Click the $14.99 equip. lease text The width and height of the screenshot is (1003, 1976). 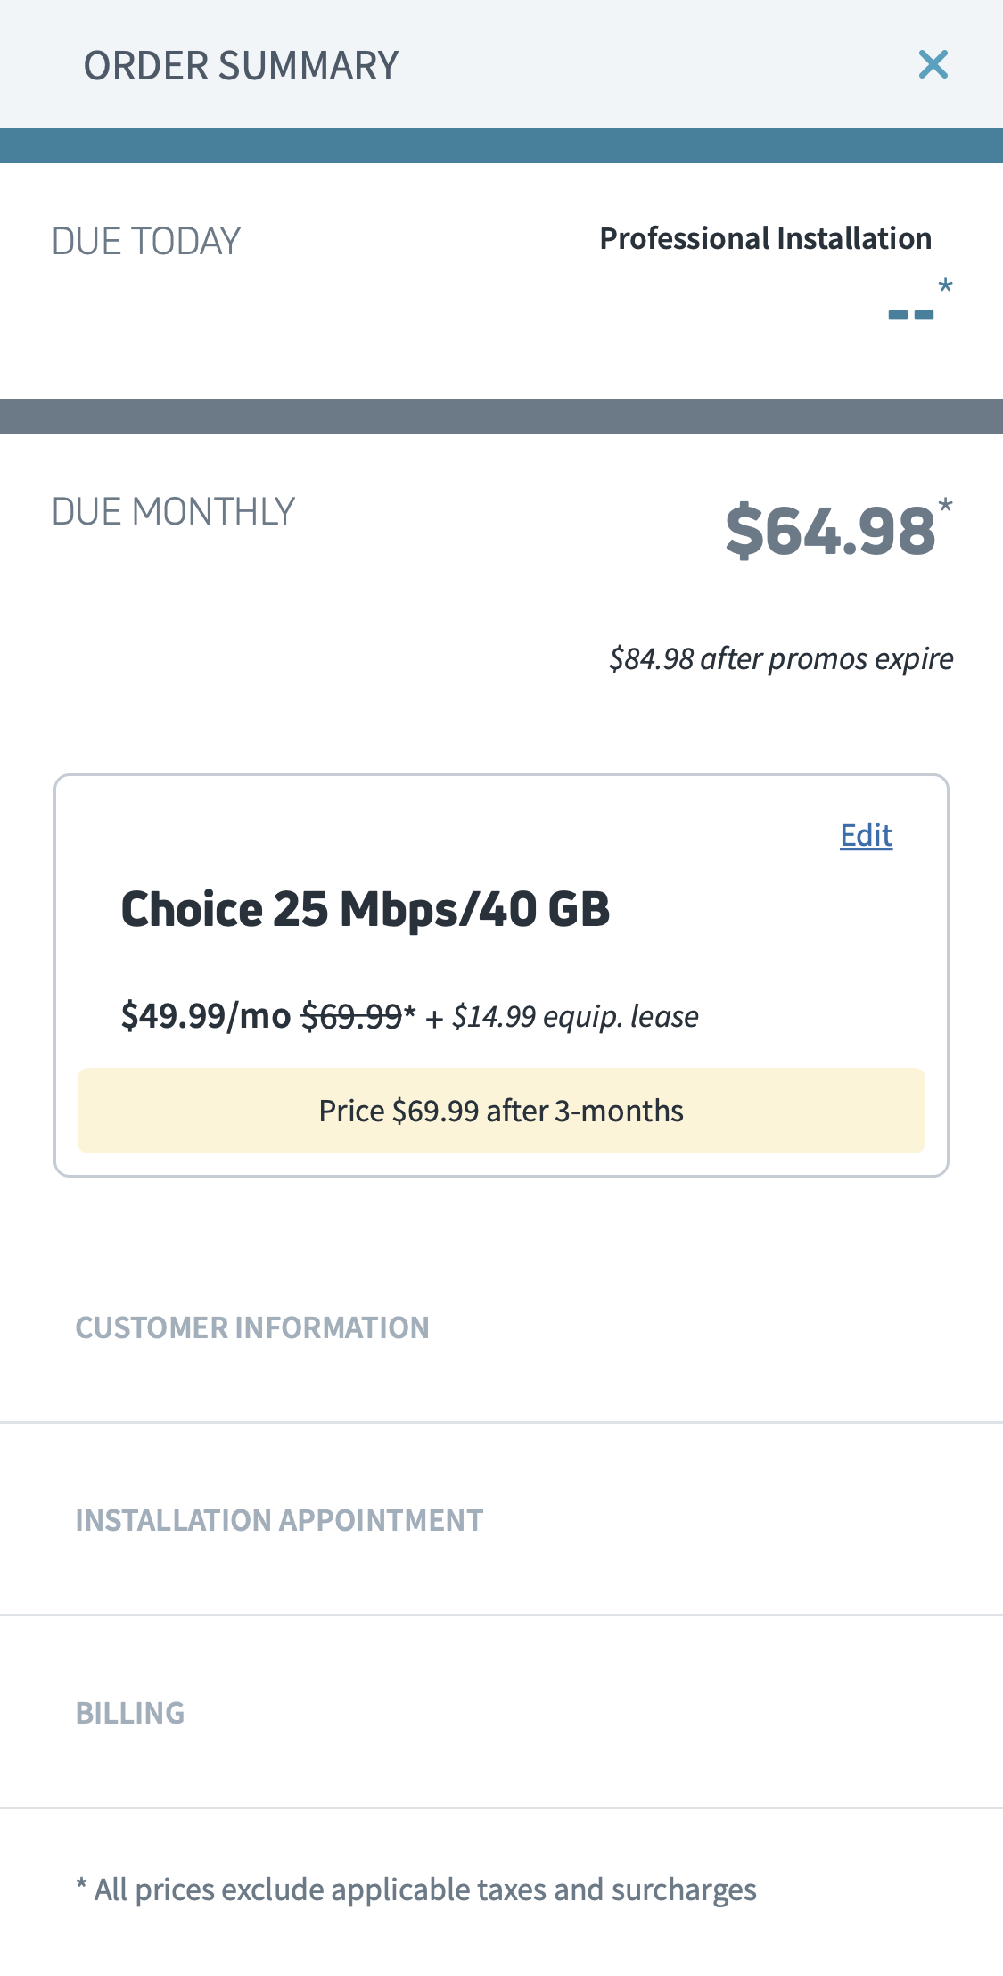[x=575, y=1016]
